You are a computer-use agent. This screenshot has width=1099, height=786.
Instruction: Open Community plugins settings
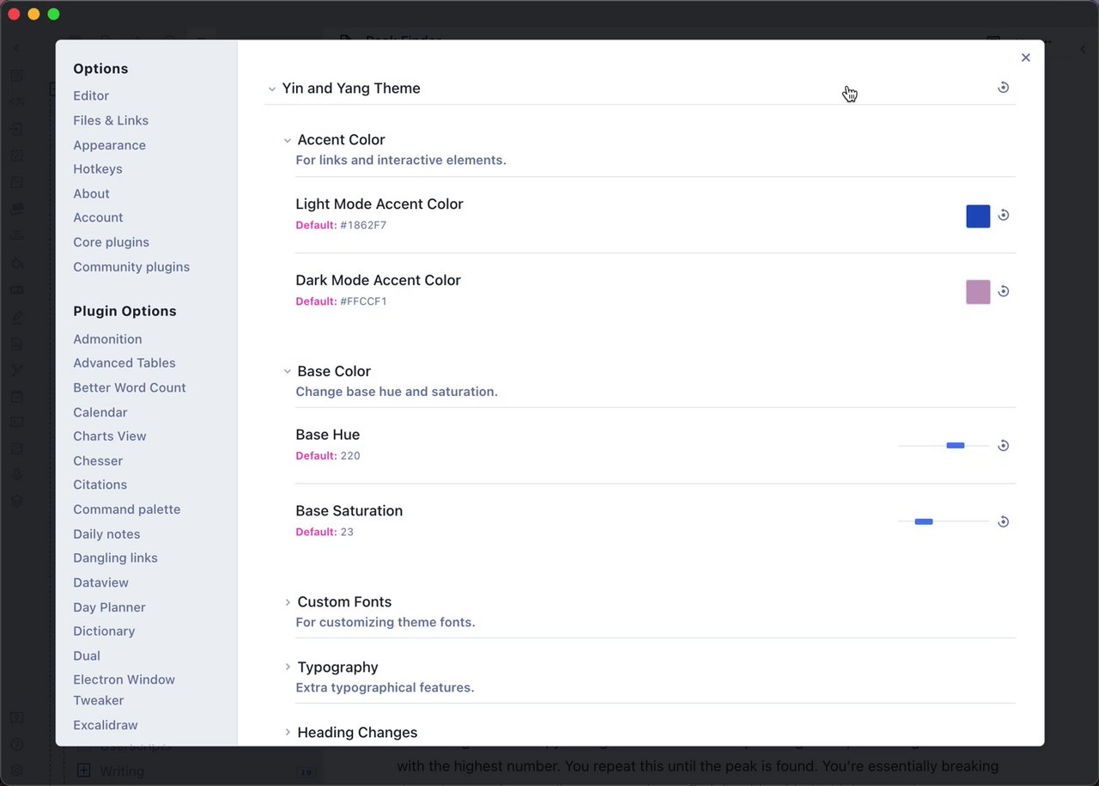pos(131,267)
